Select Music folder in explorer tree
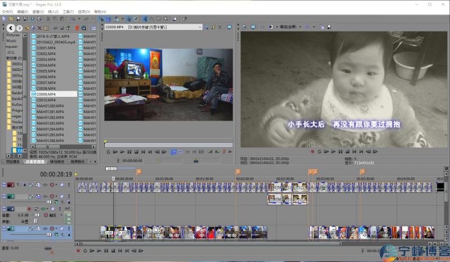 pos(11,41)
